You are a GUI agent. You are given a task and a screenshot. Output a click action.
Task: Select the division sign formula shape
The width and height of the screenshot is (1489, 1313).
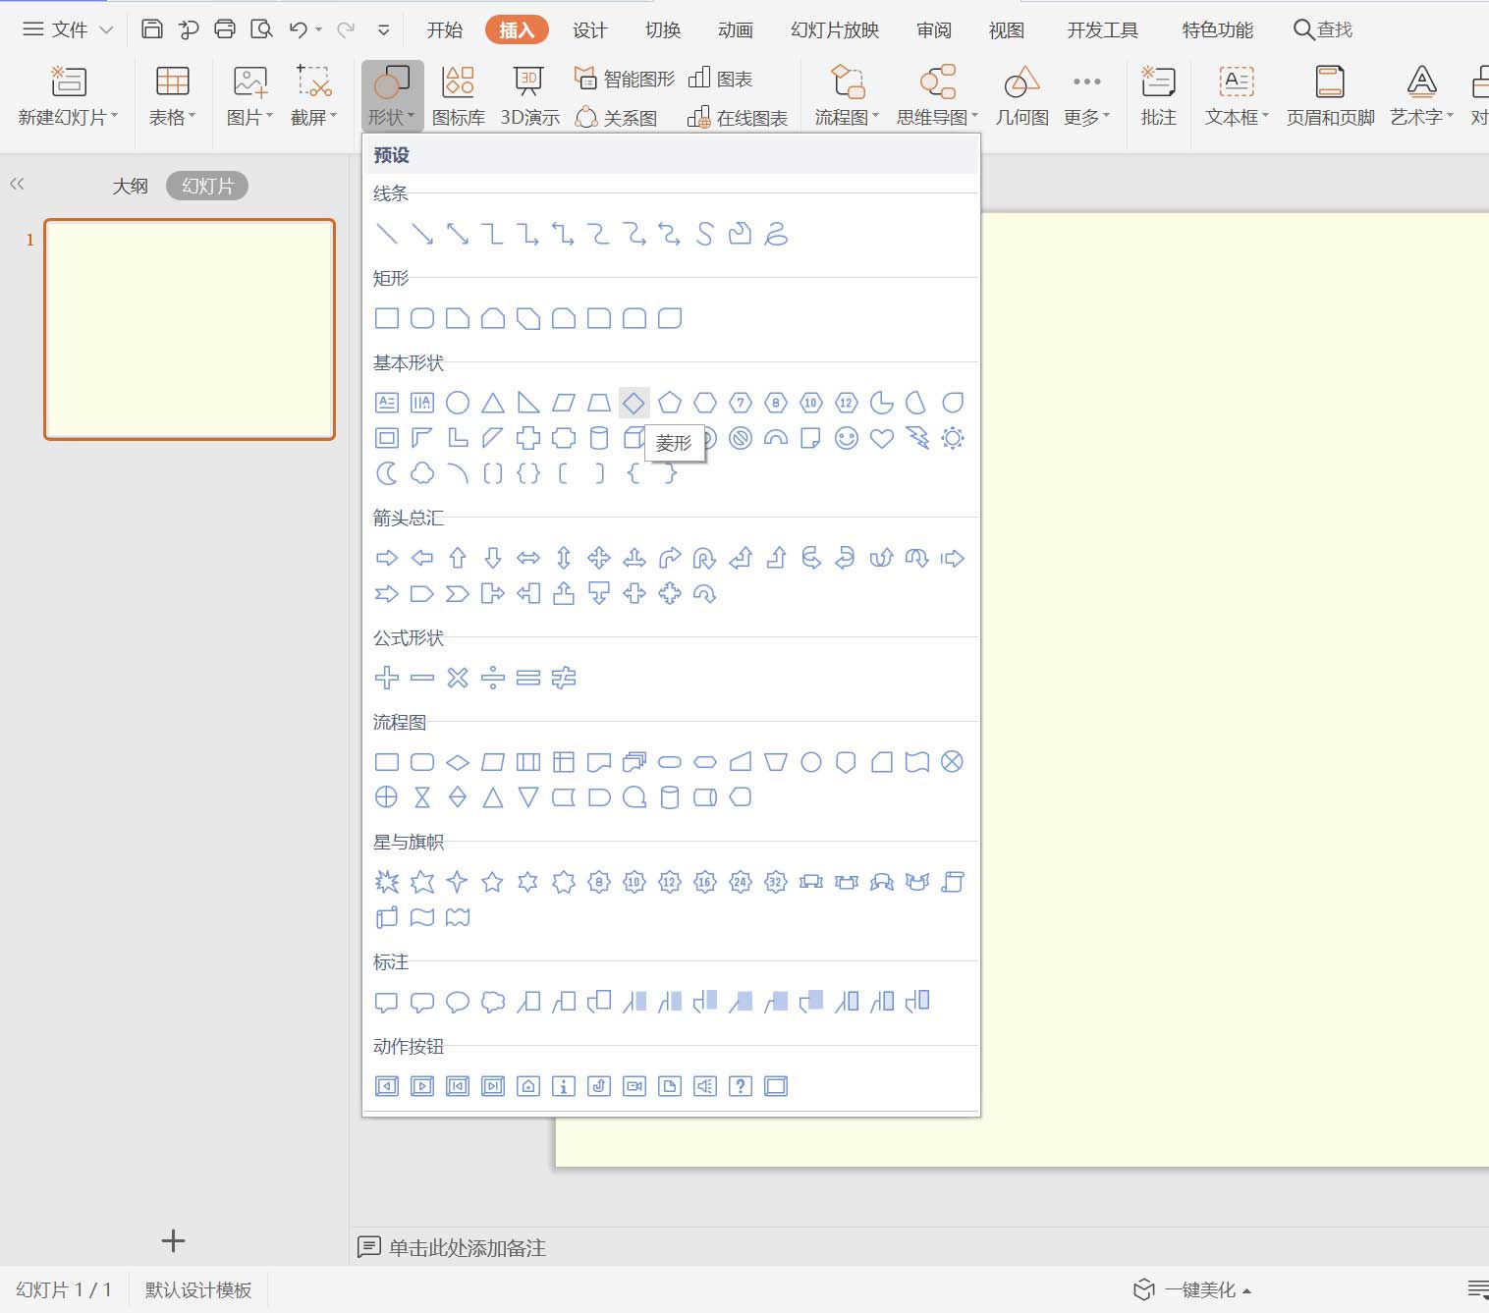[x=493, y=678]
